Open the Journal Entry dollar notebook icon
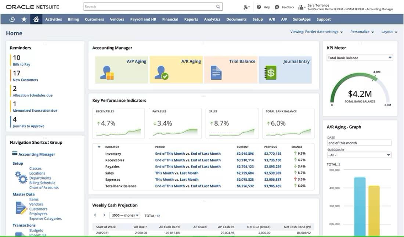The width and height of the screenshot is (404, 237). [270, 73]
